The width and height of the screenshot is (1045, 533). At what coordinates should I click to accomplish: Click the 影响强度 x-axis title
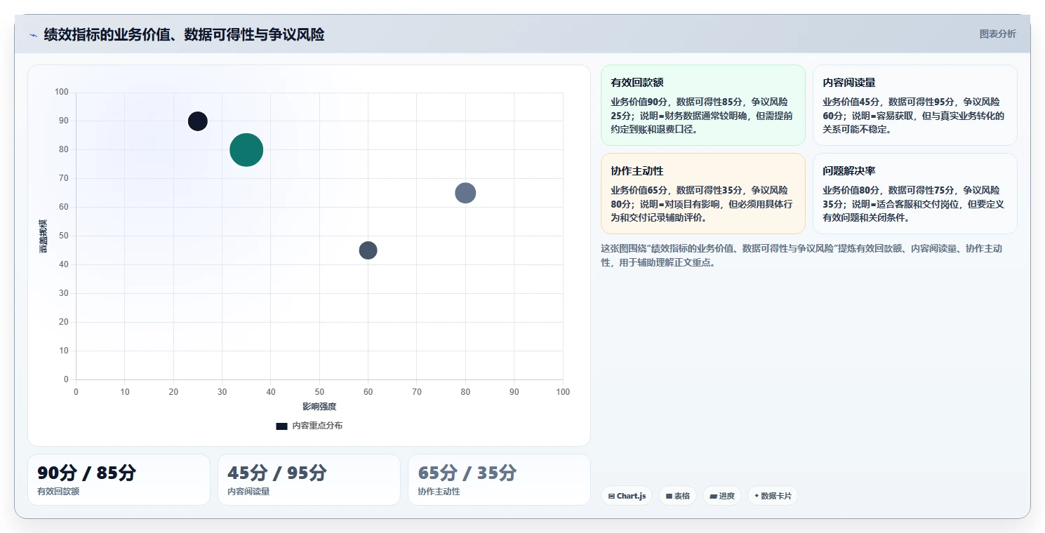click(x=319, y=407)
